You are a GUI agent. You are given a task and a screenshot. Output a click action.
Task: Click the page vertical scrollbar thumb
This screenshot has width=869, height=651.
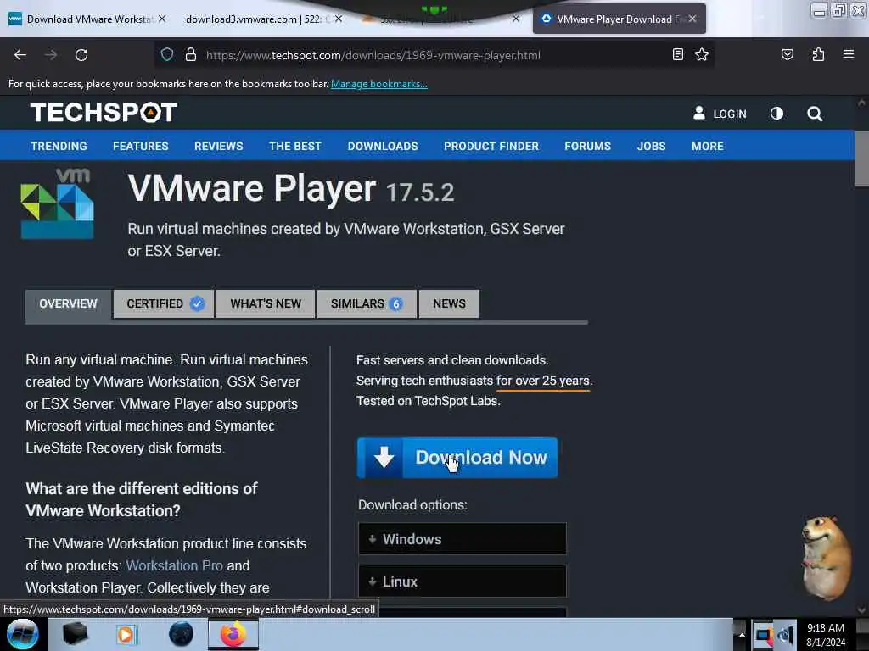tap(861, 159)
